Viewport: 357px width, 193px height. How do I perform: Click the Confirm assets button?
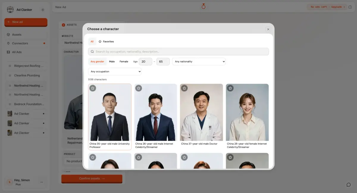[x=92, y=179]
